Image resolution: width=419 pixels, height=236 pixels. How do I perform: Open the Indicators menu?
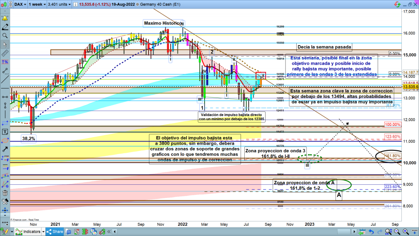(x=31, y=231)
